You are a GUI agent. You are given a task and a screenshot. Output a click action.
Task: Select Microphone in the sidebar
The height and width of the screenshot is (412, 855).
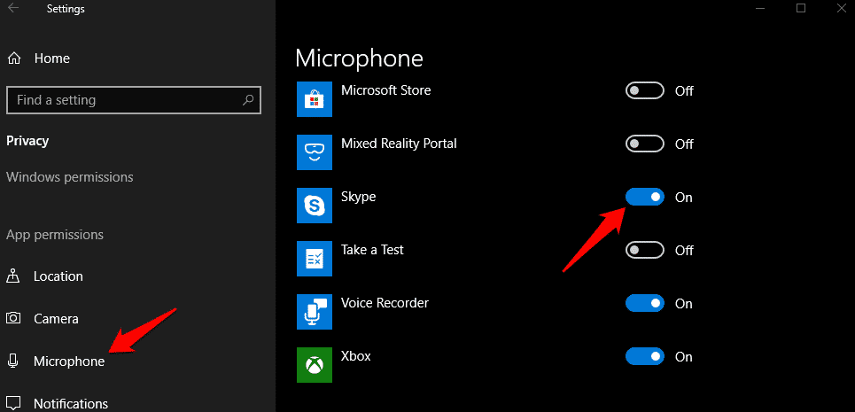pos(69,361)
